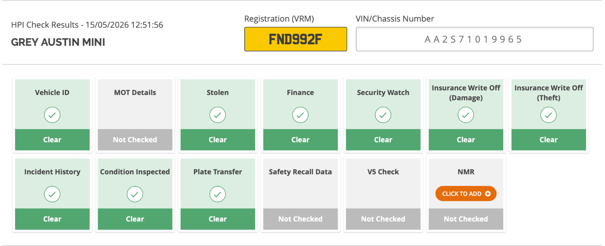Click the plus icon in Click to Add
Viewport: 605px width, 246px height.
coord(488,193)
